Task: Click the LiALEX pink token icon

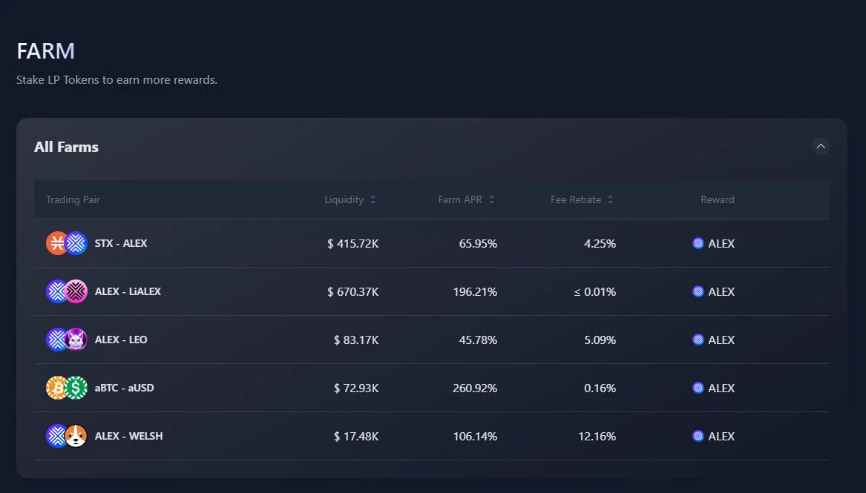Action: click(x=76, y=291)
